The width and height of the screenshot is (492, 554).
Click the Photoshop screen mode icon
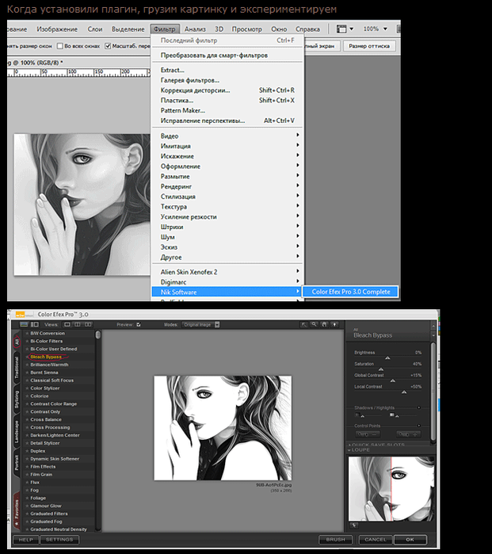(x=341, y=29)
